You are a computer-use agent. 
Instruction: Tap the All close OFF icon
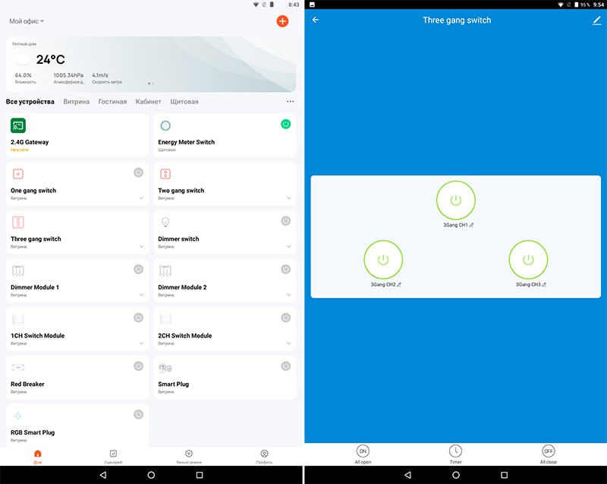(548, 451)
